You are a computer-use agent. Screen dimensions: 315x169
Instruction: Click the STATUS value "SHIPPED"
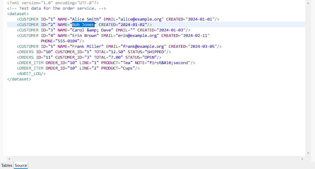point(155,52)
